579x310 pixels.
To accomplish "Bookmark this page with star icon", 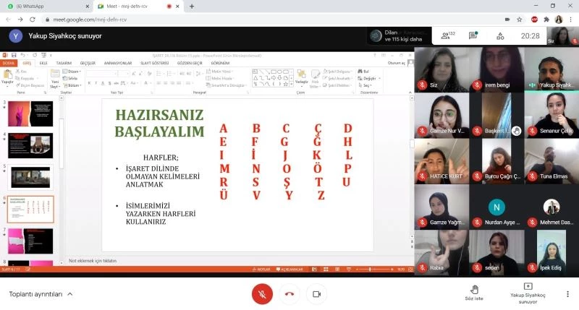I will (520, 20).
